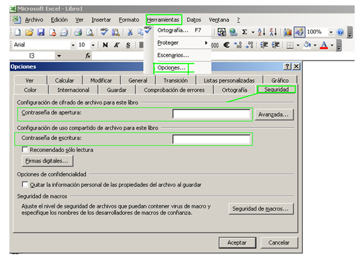
Task: Save the workbook with the floppy disk icon
Action: pyautogui.click(x=41, y=32)
